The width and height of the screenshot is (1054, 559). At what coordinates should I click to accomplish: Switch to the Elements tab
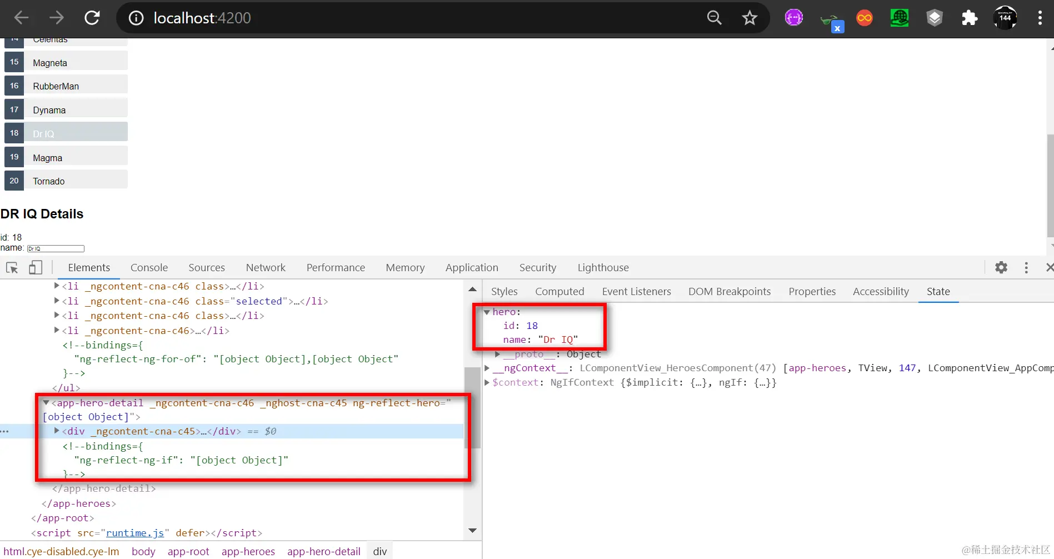tap(89, 268)
